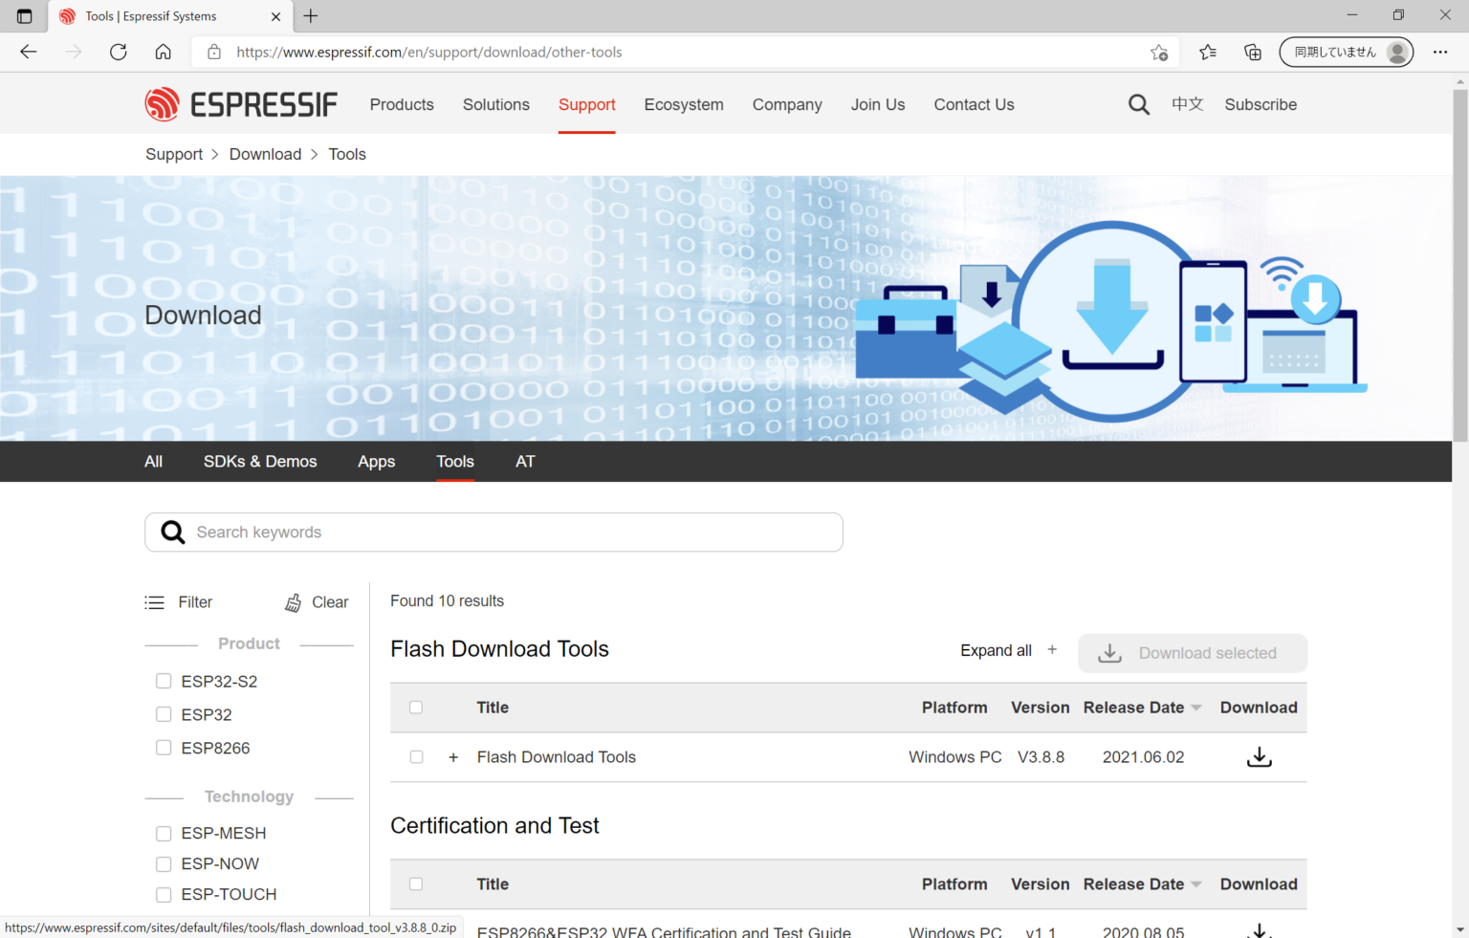The height and width of the screenshot is (938, 1469).
Task: Enable the ESP8266 product filter
Action: click(x=164, y=748)
